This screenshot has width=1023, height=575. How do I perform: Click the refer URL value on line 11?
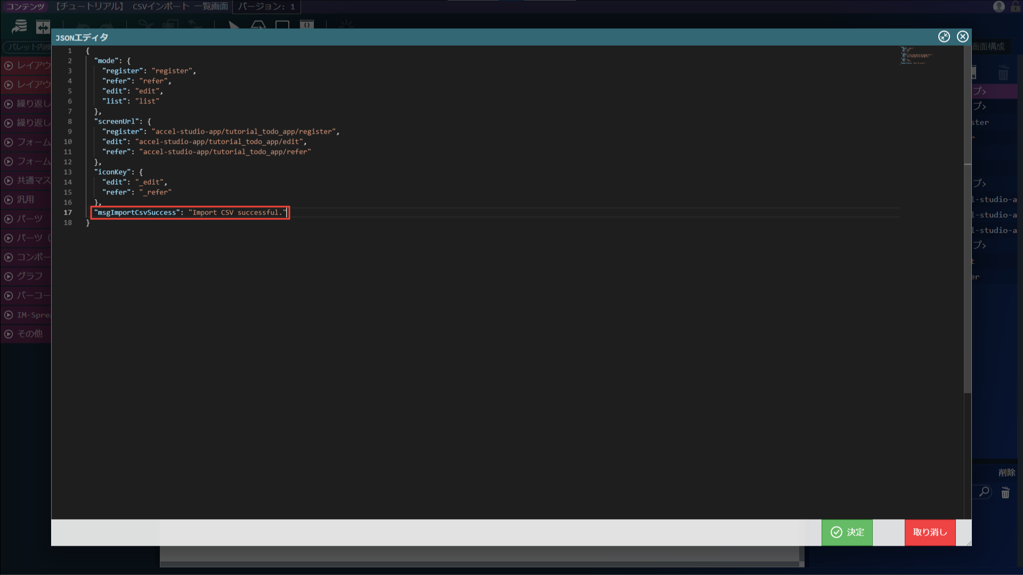point(225,152)
